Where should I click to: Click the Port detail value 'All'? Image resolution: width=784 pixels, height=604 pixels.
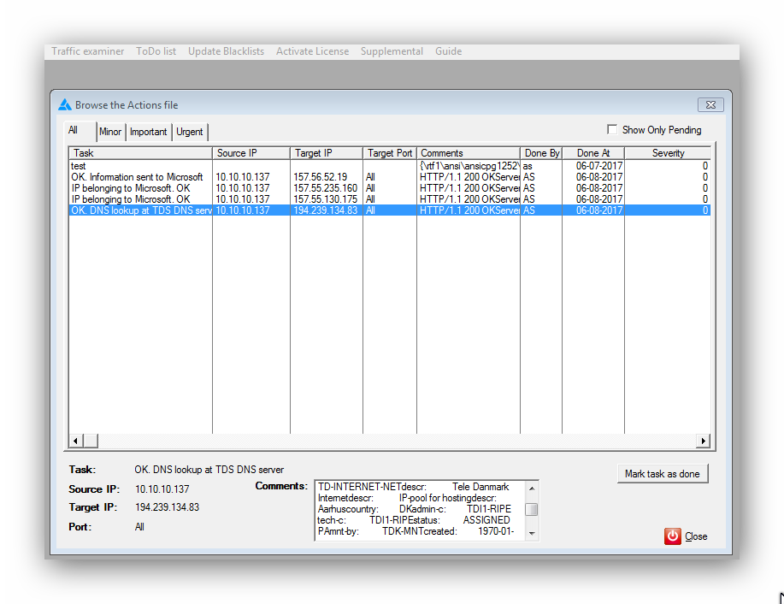pyautogui.click(x=139, y=526)
